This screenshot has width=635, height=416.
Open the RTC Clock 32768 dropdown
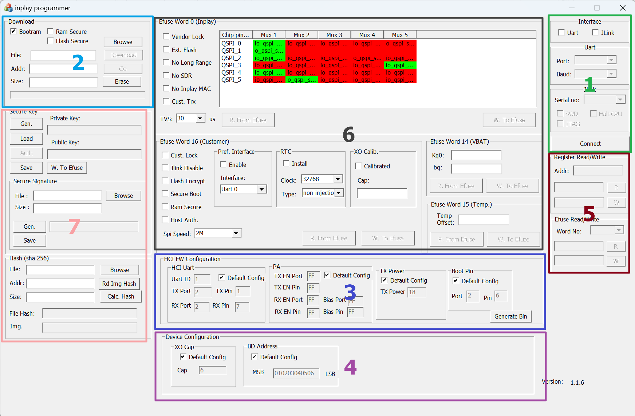click(338, 179)
